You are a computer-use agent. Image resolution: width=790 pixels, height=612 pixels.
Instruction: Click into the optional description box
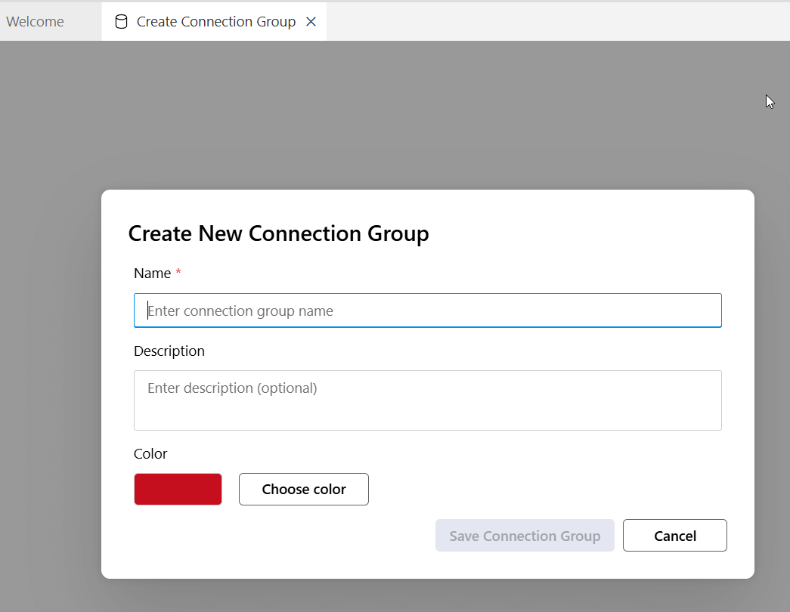coord(427,400)
